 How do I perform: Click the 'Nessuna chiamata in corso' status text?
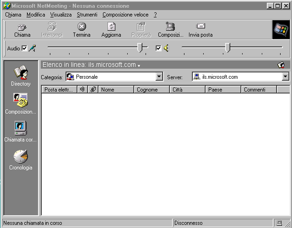(32, 223)
